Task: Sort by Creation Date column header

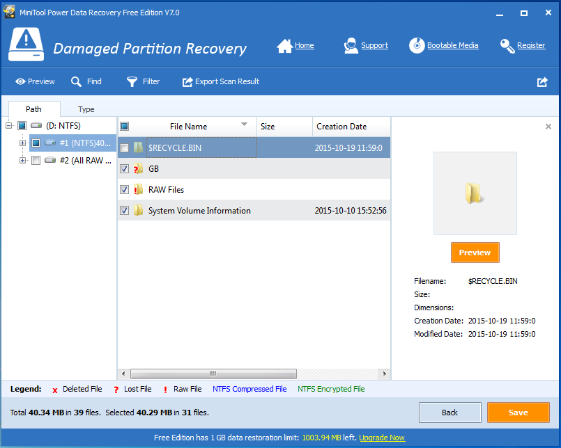Action: click(x=351, y=127)
